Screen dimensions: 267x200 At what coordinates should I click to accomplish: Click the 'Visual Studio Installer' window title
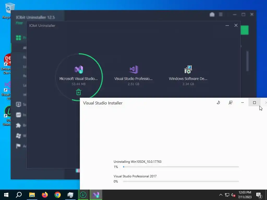pos(103,103)
